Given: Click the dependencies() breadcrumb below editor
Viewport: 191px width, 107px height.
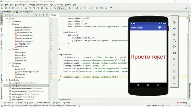Looking at the screenshot, I should (x=65, y=99).
